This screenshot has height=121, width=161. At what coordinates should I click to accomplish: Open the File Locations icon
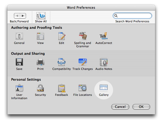(82, 88)
